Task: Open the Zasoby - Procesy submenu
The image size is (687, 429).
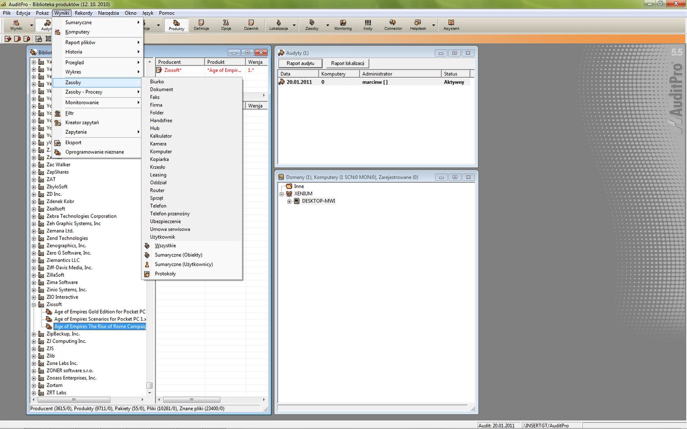Action: [x=97, y=92]
